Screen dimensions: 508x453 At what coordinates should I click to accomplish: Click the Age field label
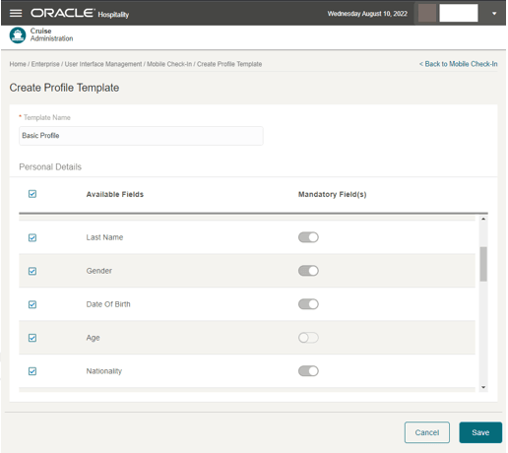(93, 338)
